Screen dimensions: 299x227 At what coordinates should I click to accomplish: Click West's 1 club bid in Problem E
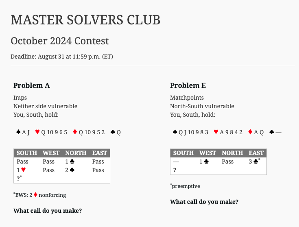click(x=204, y=162)
